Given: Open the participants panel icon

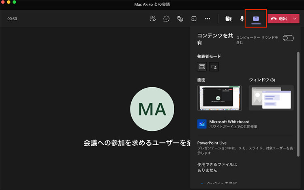Looking at the screenshot, I should click(152, 19).
